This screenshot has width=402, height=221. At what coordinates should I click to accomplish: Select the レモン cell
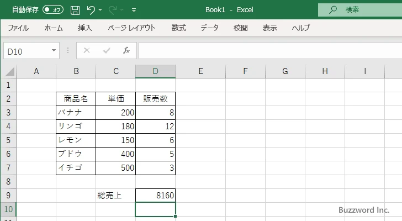tap(76, 140)
